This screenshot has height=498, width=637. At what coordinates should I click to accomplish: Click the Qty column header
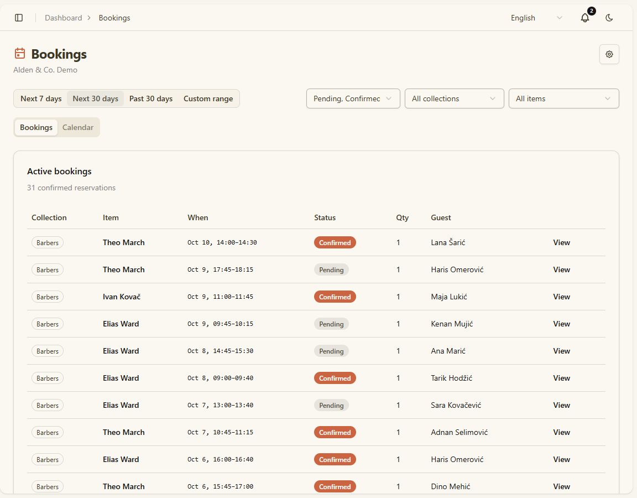pos(402,217)
